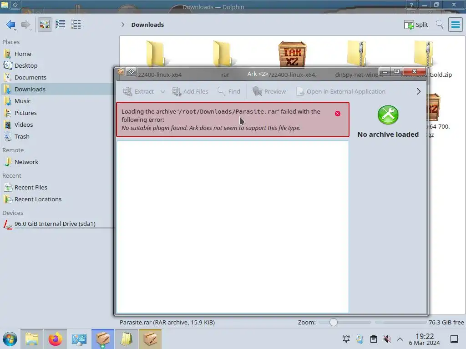This screenshot has width=466, height=349.
Task: Dismiss the red archive error message
Action: [338, 114]
